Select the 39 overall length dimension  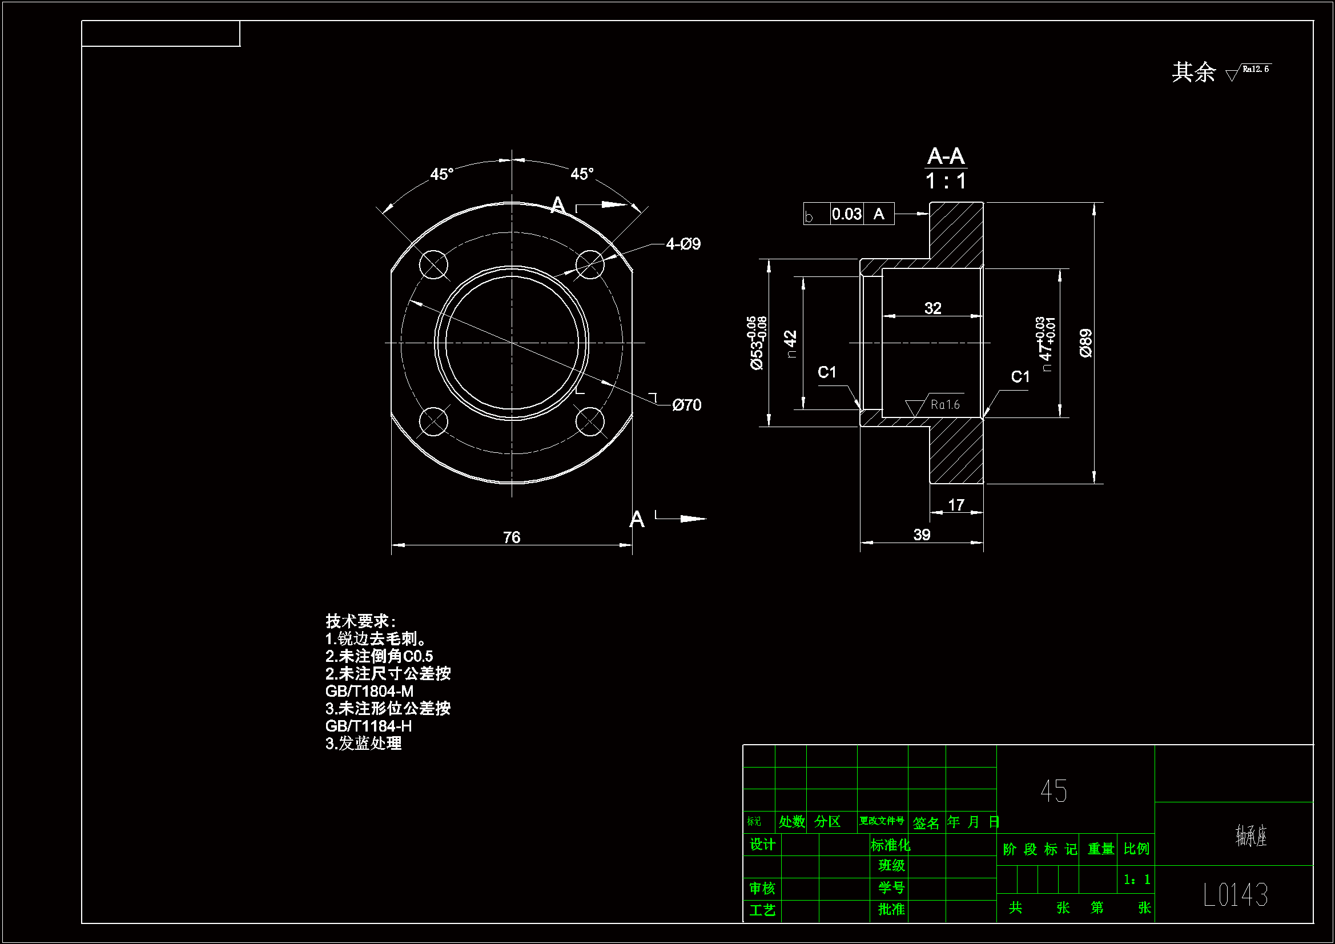[922, 535]
